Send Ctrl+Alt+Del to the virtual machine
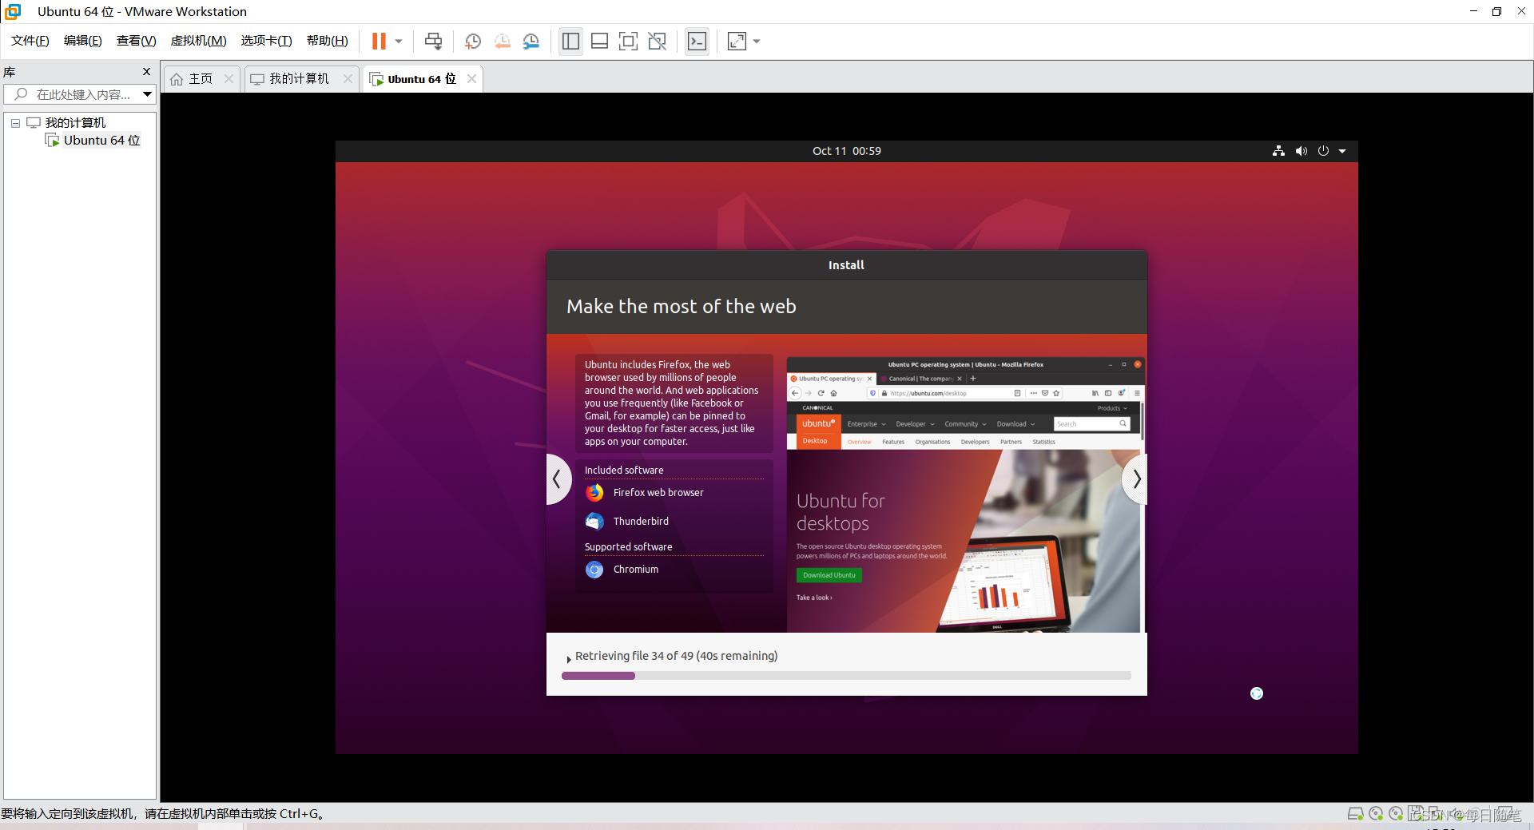Viewport: 1534px width, 830px height. pos(434,41)
